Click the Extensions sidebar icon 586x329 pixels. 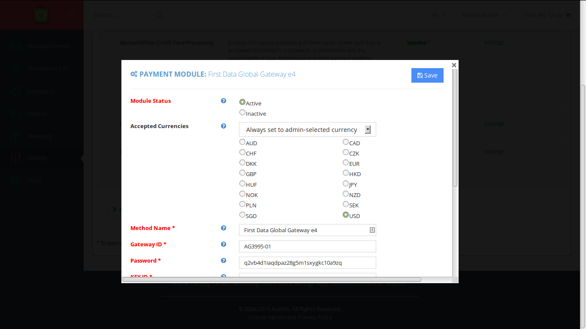[x=15, y=91]
